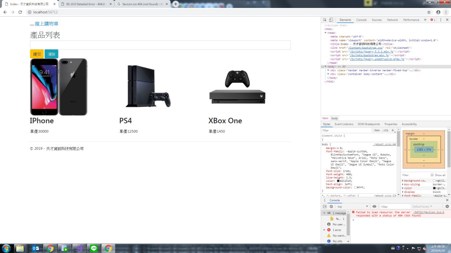Open Outlook from the taskbar
Viewport: 451px width, 253px height.
[x=35, y=249]
